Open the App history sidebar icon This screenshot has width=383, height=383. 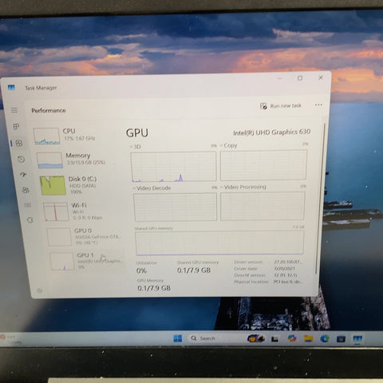click(x=22, y=159)
